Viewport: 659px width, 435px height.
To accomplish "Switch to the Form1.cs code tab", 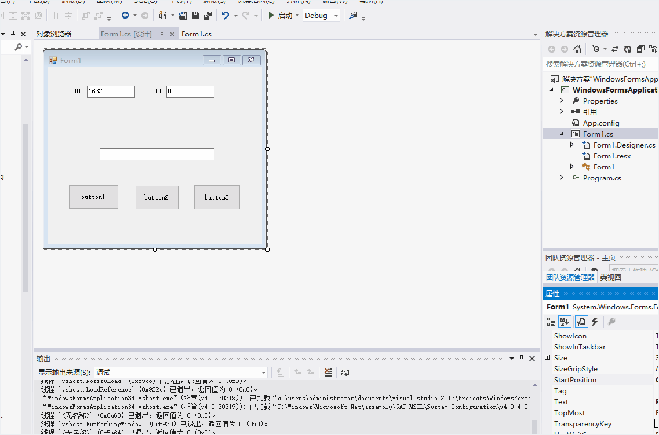I will point(196,34).
